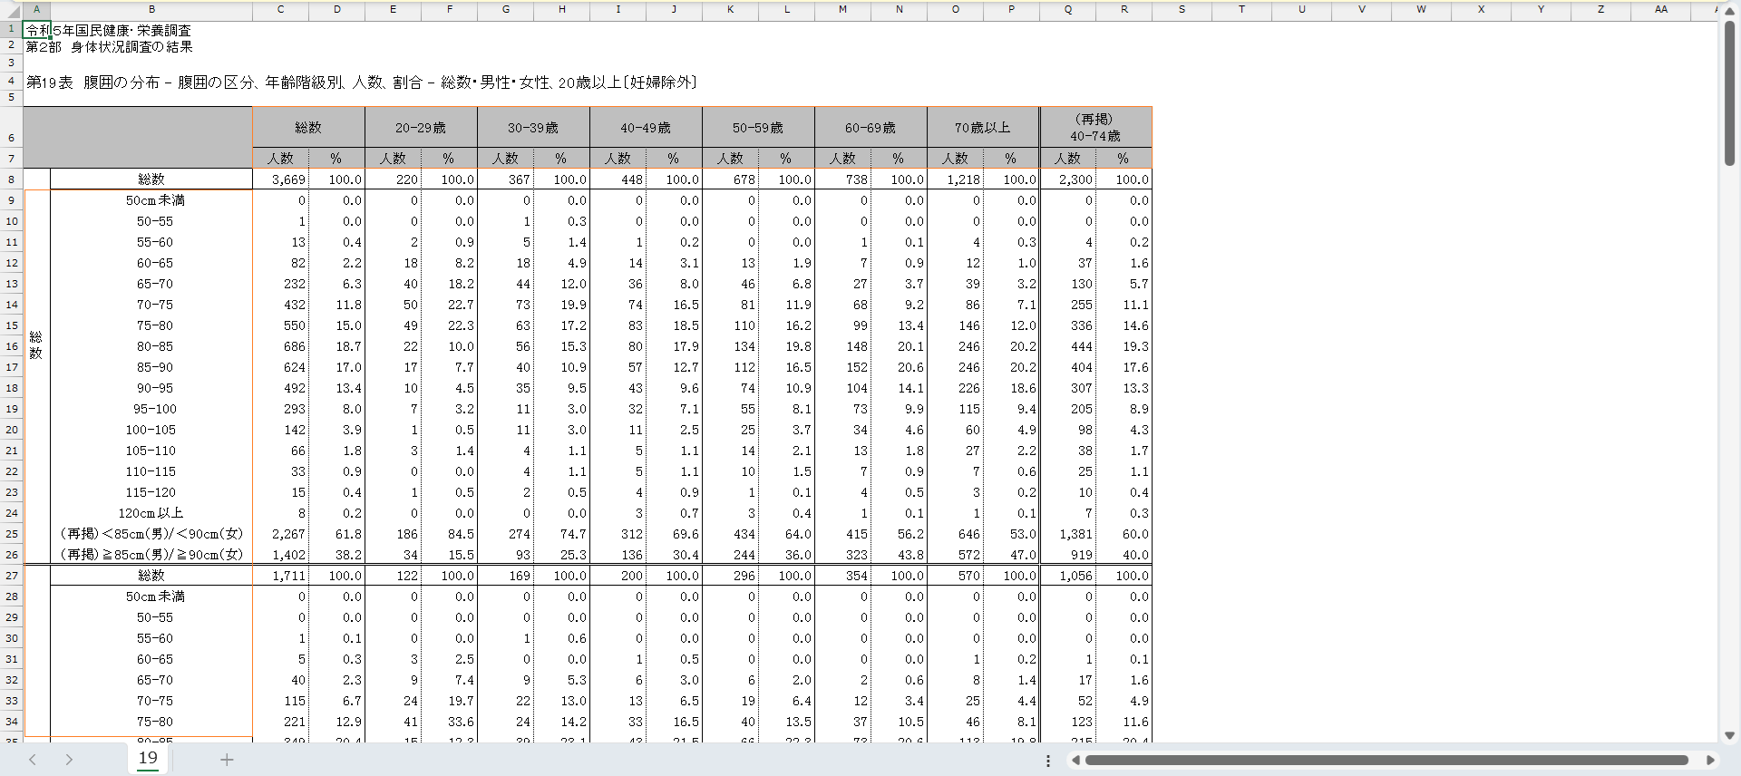
Task: Select row 8 header
Action: tap(12, 179)
